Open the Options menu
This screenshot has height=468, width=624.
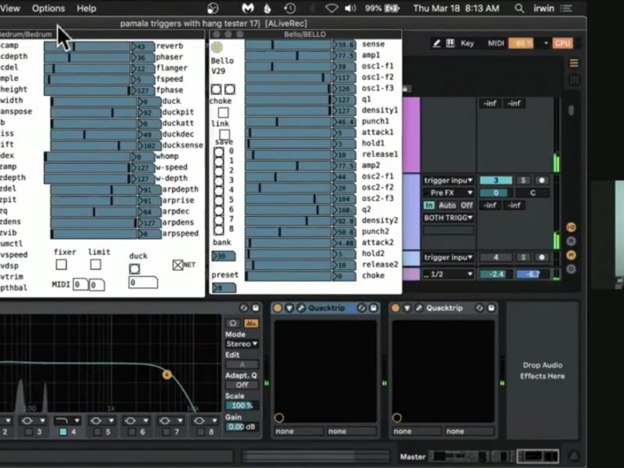48,8
